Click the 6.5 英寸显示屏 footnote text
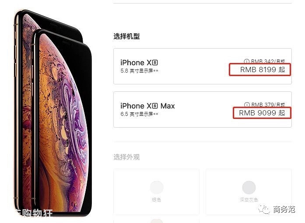 click(x=139, y=114)
